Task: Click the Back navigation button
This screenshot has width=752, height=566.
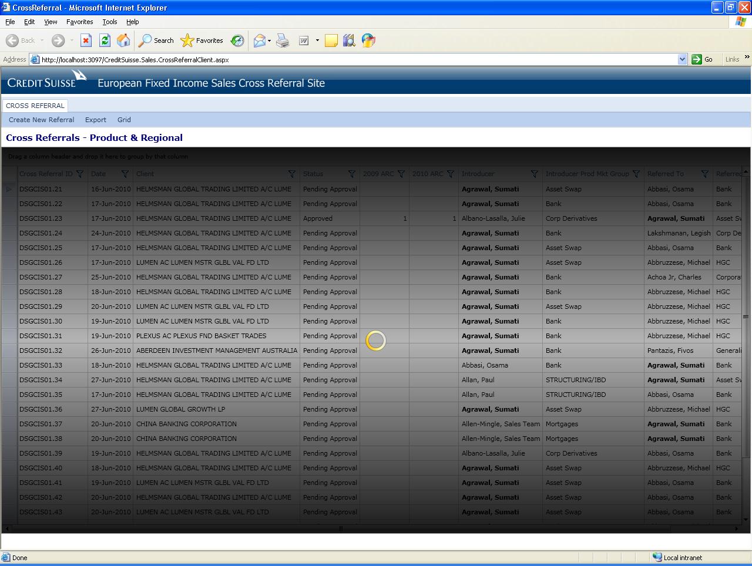Action: coord(21,41)
